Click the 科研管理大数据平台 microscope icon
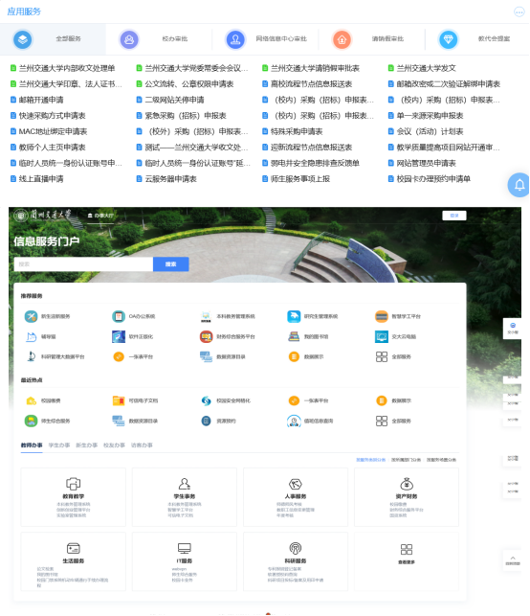Image resolution: width=530 pixels, height=616 pixels. (31, 356)
